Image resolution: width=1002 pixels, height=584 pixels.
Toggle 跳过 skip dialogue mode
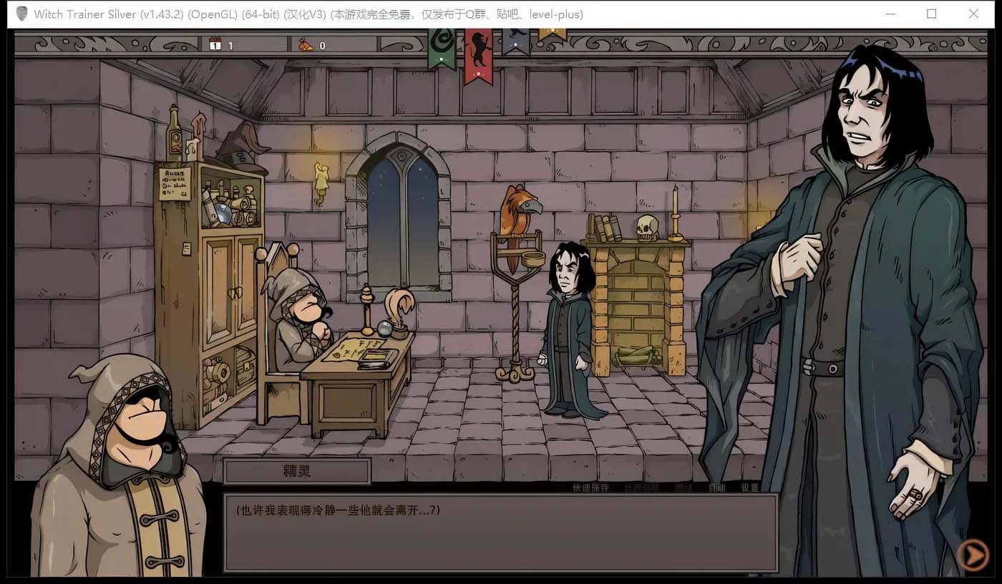click(683, 488)
